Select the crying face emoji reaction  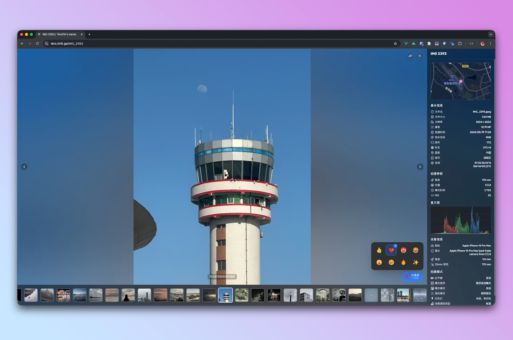[391, 262]
